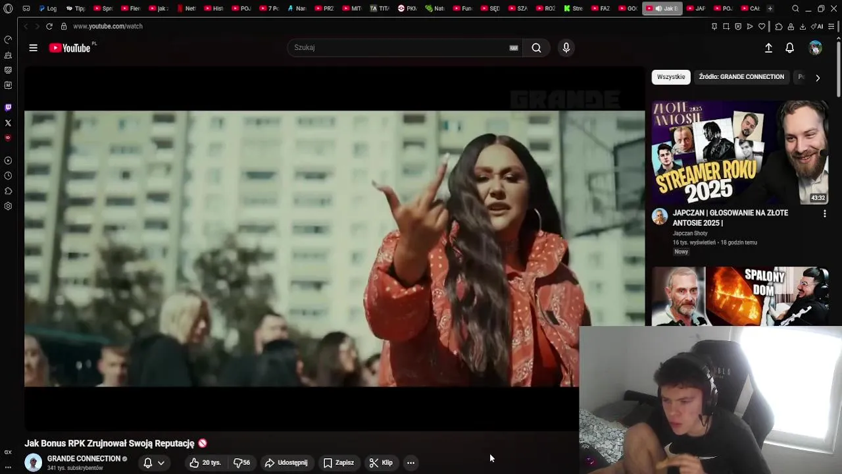
Task: Open the Spalony Dom video thumbnail
Action: pos(740,296)
